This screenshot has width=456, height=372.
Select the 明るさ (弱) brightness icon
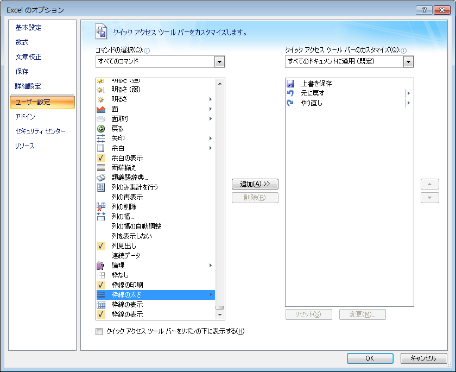[100, 90]
